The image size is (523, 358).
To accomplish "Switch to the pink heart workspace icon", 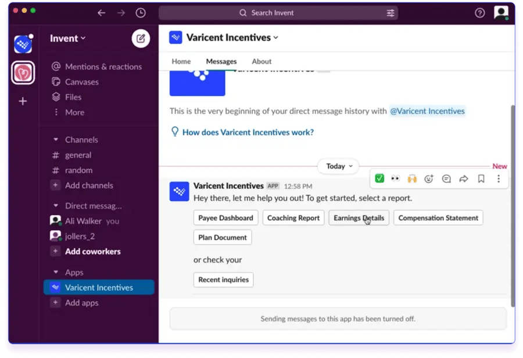I will click(23, 73).
